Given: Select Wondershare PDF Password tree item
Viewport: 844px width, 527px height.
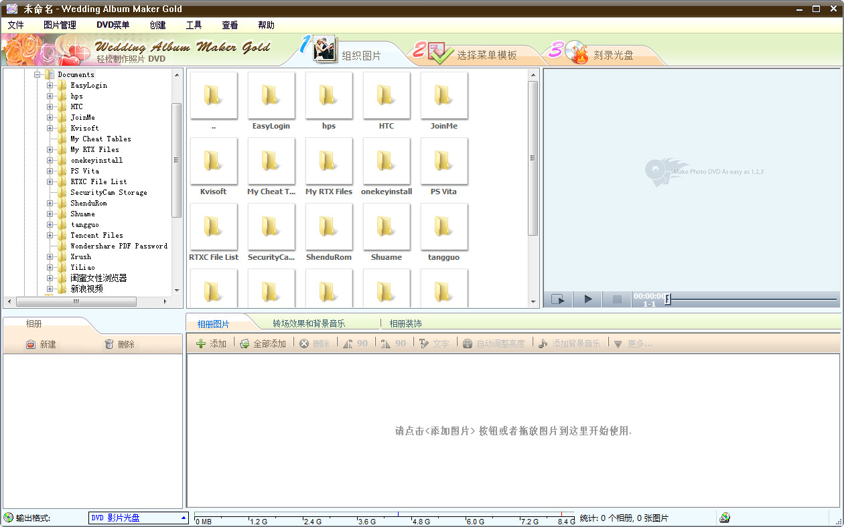Looking at the screenshot, I should coord(119,246).
